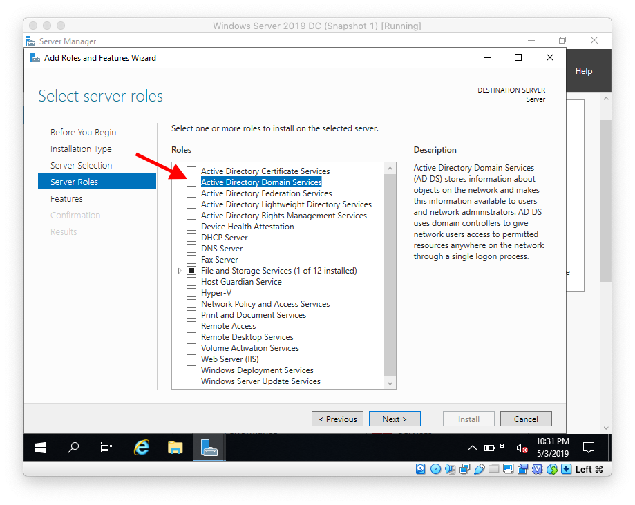Click Task View on the taskbar
Image resolution: width=635 pixels, height=505 pixels.
(106, 448)
